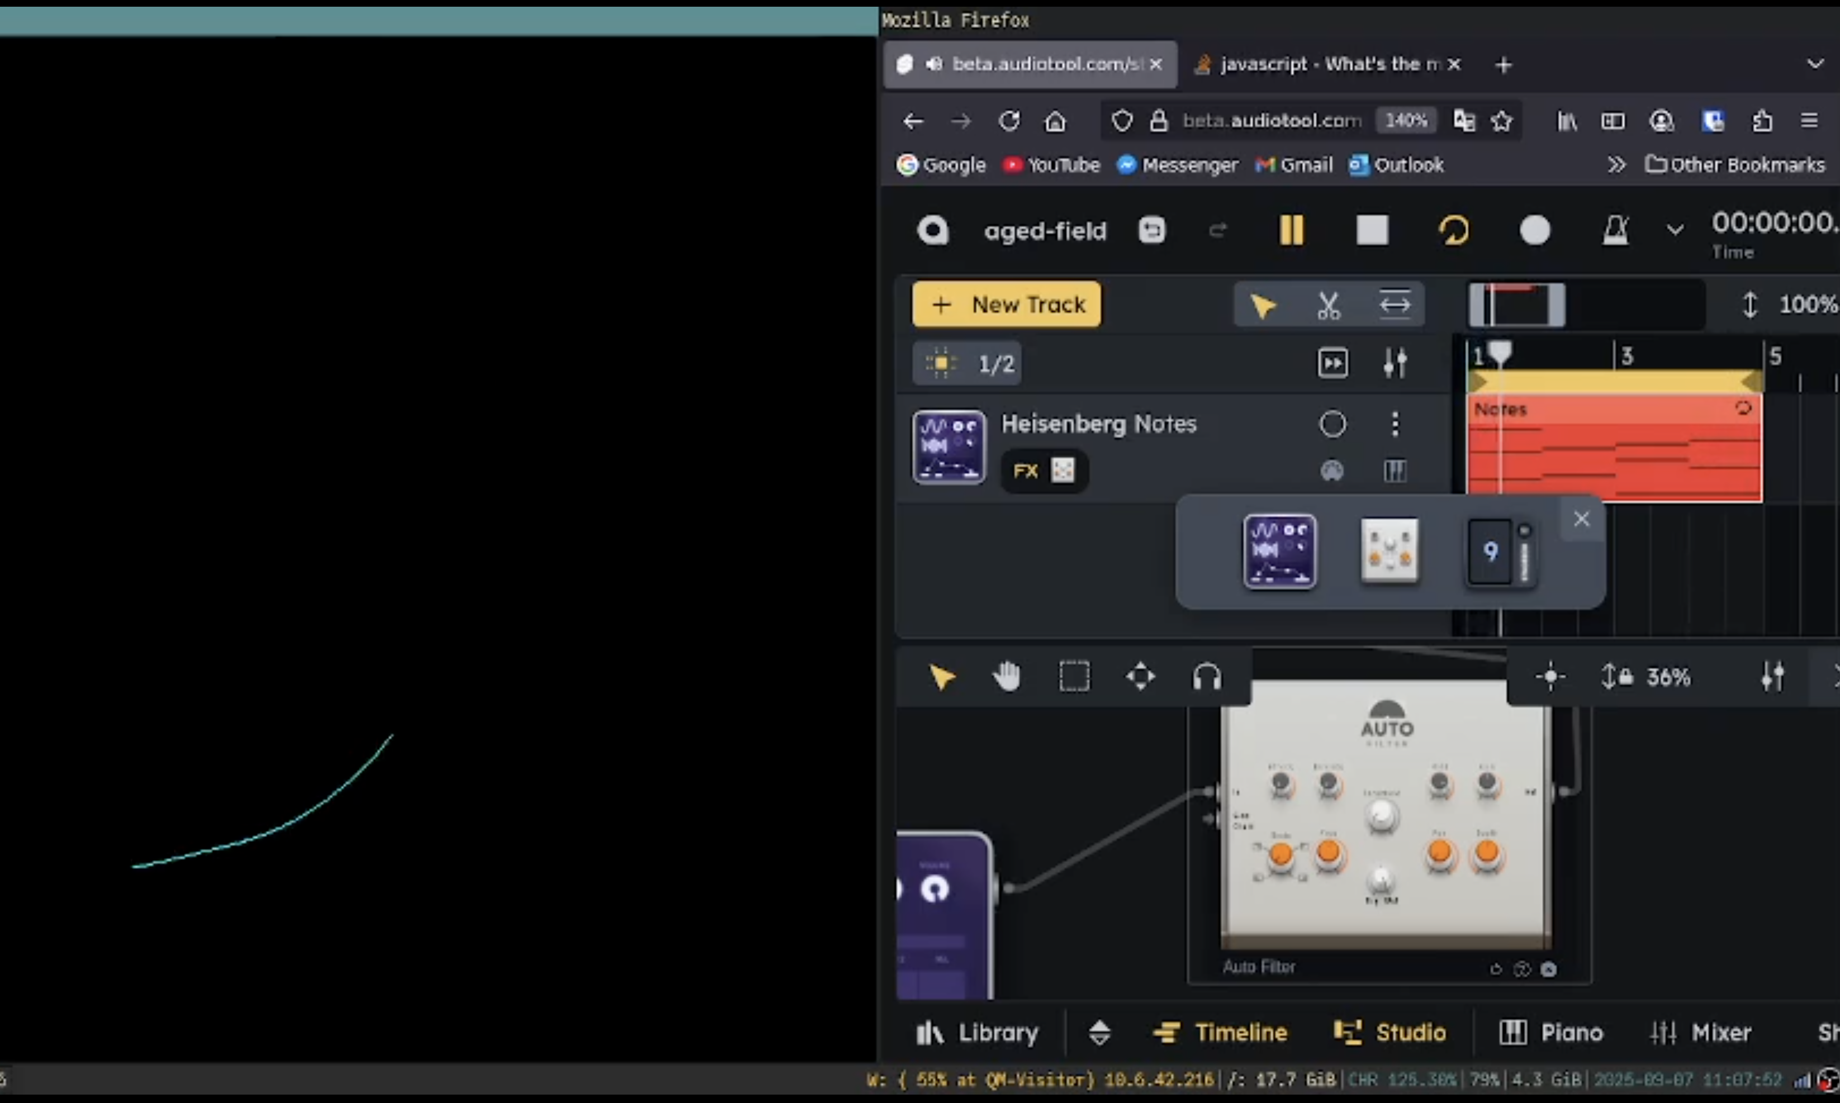Select the hand pan tool
Screen dimensions: 1840x1103
coord(1006,677)
